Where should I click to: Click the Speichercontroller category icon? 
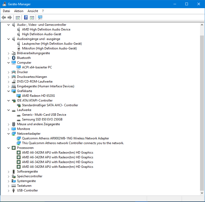(x=14, y=176)
